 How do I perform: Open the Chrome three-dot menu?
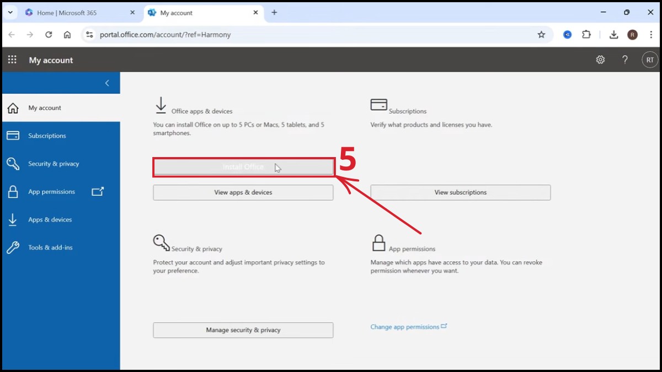pyautogui.click(x=651, y=35)
